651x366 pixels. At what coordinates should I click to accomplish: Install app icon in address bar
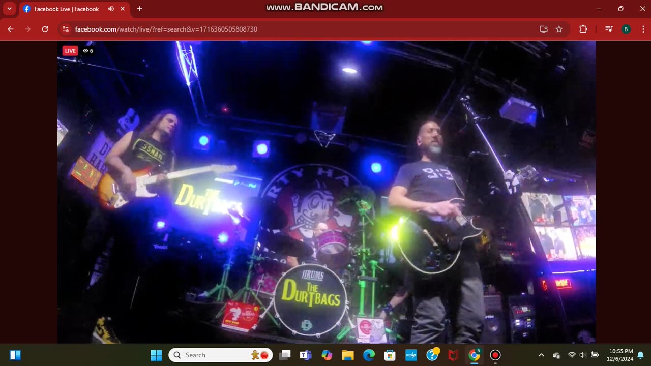coord(544,29)
